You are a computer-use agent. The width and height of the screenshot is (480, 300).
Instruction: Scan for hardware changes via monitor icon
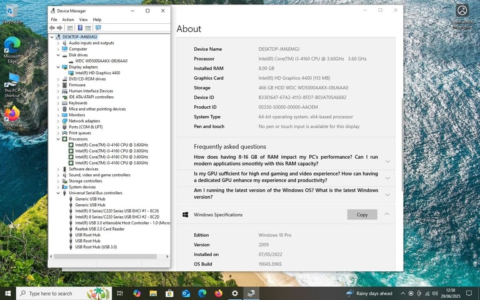pyautogui.click(x=98, y=28)
